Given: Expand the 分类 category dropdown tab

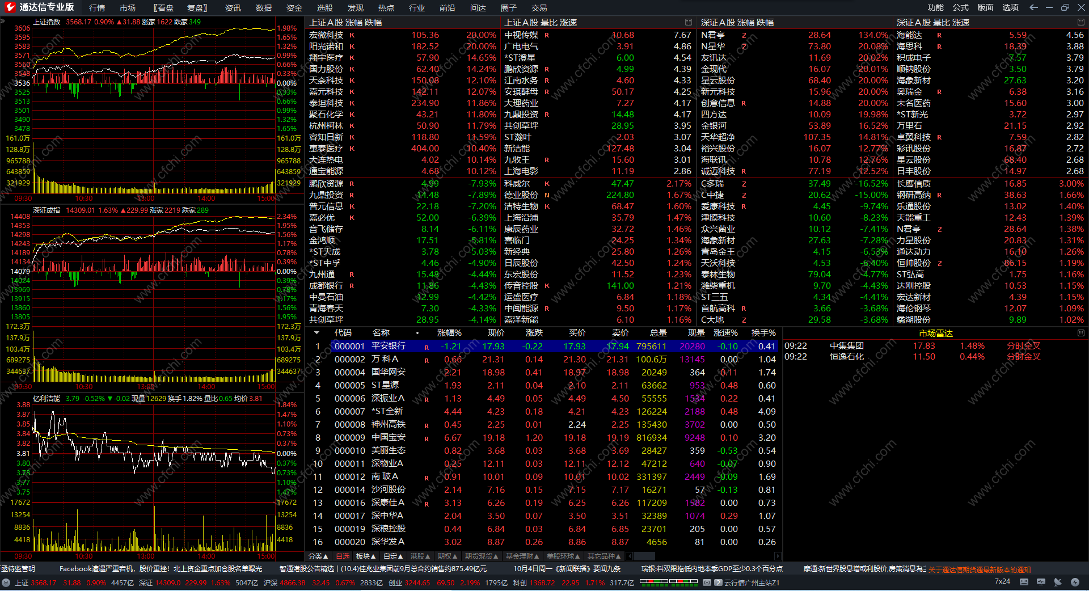Looking at the screenshot, I should (x=318, y=556).
